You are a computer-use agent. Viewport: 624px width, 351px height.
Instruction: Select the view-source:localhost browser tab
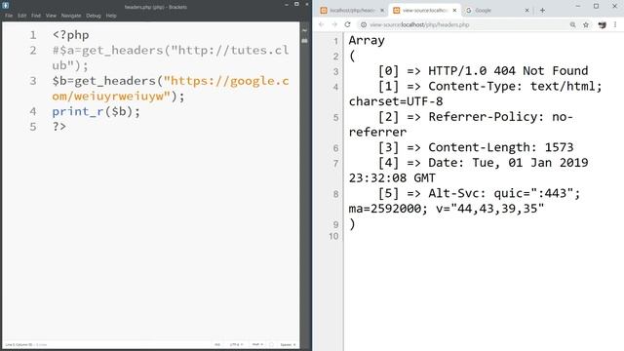click(x=425, y=11)
